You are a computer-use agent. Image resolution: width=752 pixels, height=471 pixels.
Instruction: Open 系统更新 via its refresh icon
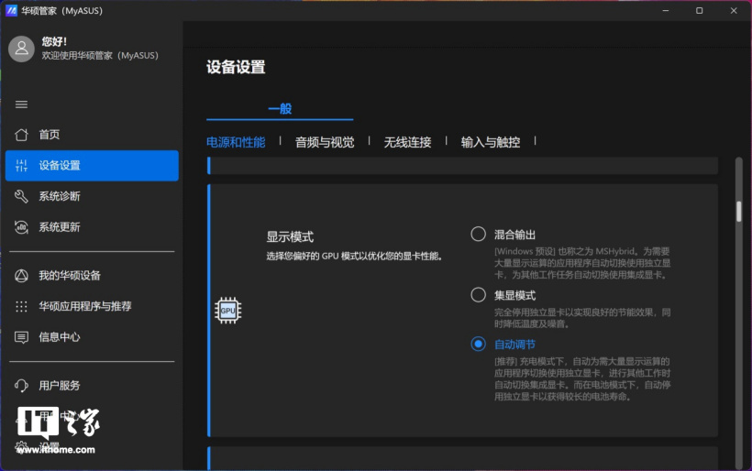tap(21, 227)
